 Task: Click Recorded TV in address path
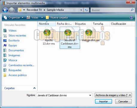click(34, 10)
